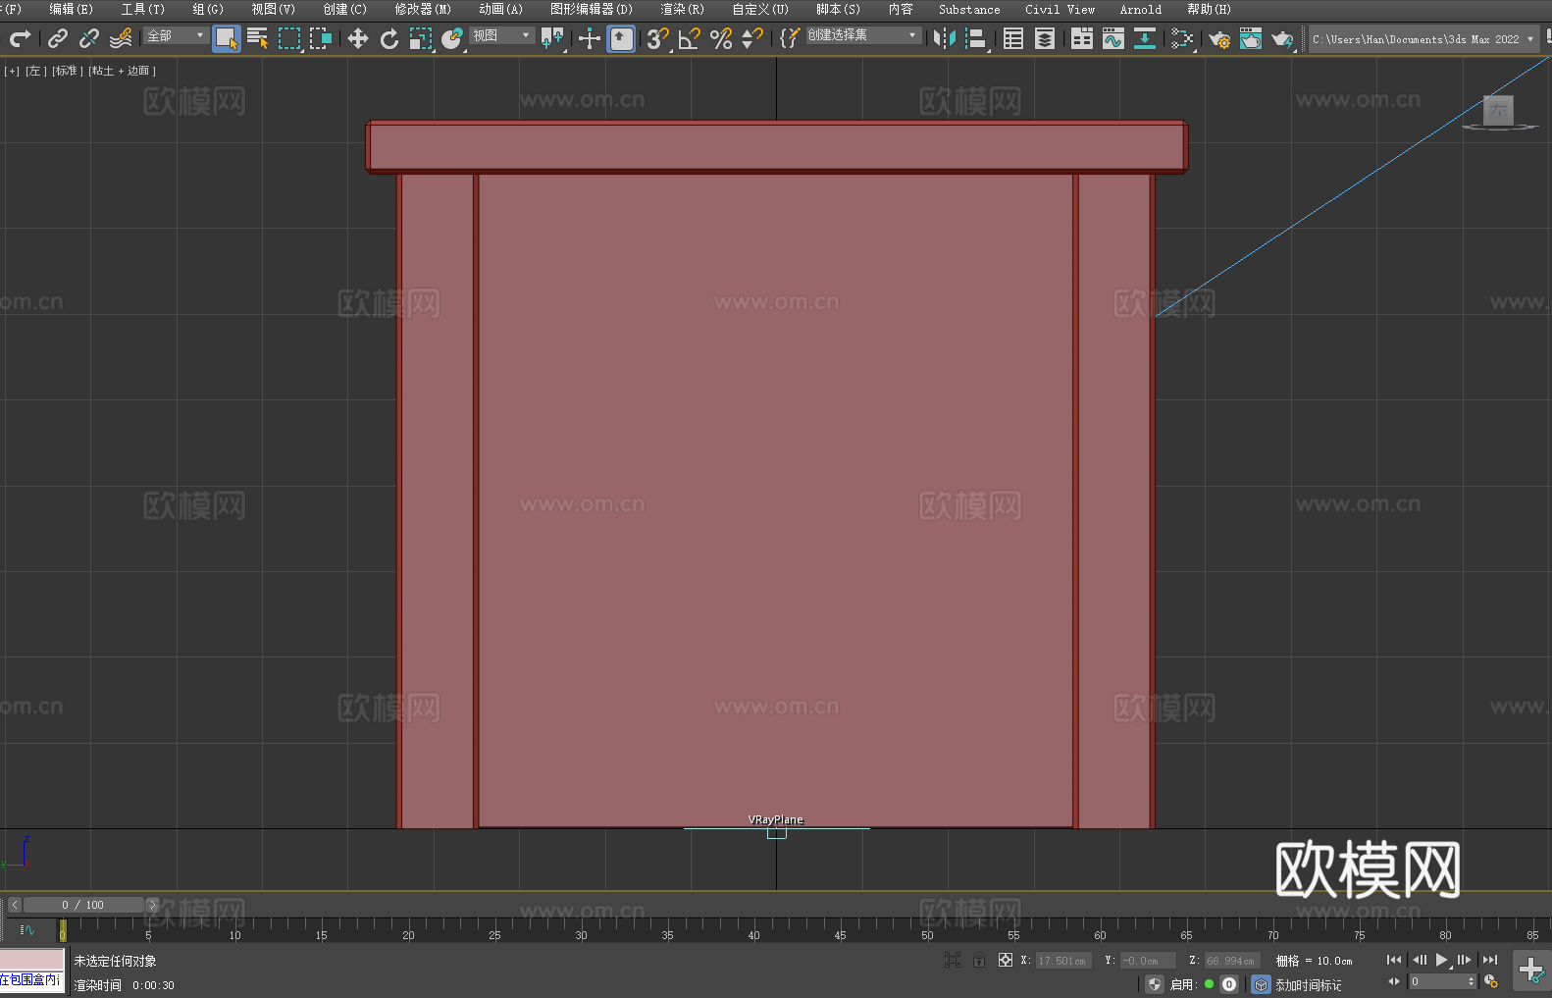
Task: Choose the Rectangular Selection Region icon
Action: (x=289, y=38)
